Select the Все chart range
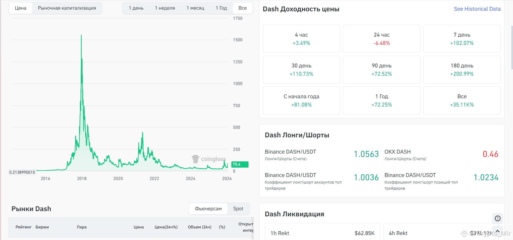Screen dimensions: 513x240 tap(242, 8)
